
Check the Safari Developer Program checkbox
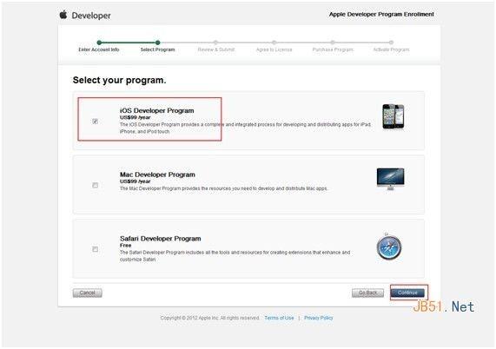(95, 249)
